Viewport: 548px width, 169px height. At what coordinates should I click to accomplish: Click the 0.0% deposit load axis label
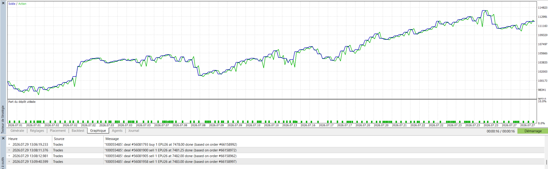click(x=541, y=123)
